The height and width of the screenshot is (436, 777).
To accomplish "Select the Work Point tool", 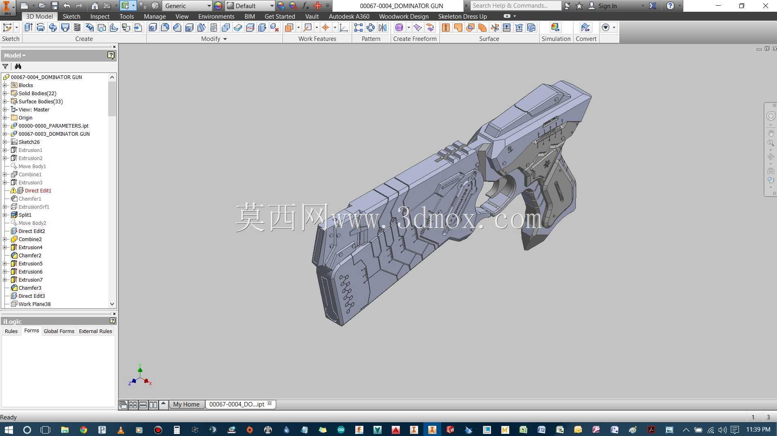I will 325,28.
